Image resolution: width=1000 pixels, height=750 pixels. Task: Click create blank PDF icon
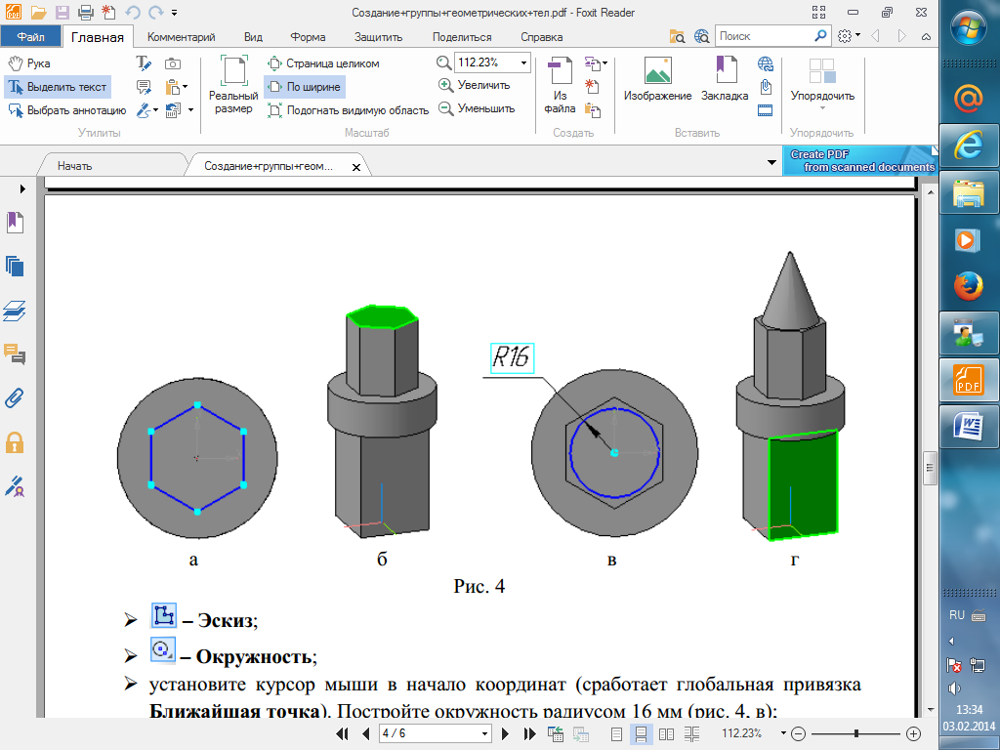[592, 87]
